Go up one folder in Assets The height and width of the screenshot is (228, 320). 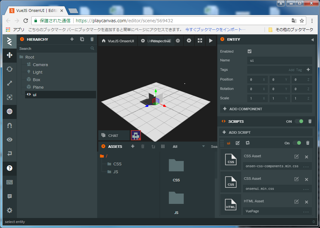[x=153, y=146]
